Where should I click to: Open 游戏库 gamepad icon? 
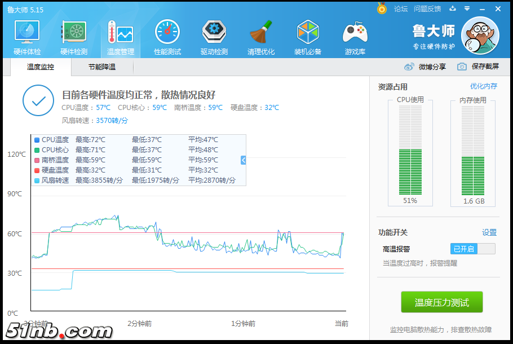point(355,37)
